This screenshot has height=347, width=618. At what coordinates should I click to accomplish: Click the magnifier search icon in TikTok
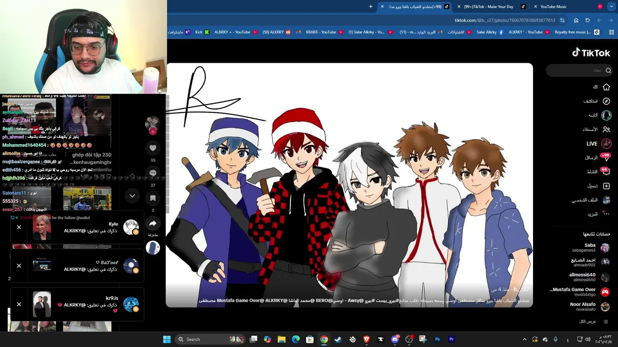pos(608,70)
